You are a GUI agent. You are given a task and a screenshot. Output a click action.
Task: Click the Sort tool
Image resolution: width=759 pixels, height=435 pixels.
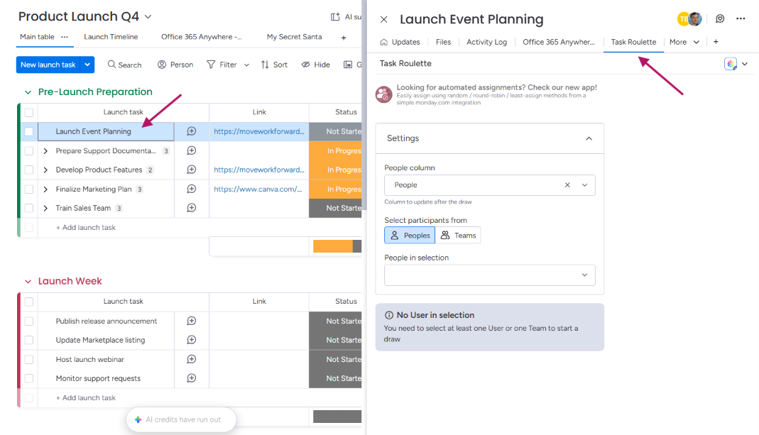[x=274, y=65]
